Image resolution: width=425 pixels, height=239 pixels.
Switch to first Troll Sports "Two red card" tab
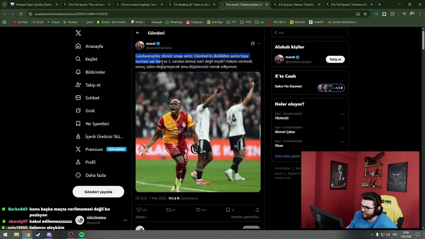tap(87, 5)
